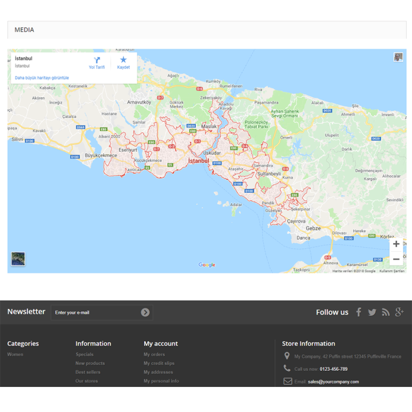Open the My personal info link
This screenshot has width=412, height=412.
point(161,381)
